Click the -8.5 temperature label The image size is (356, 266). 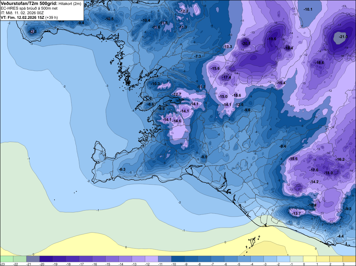[x=204, y=157]
